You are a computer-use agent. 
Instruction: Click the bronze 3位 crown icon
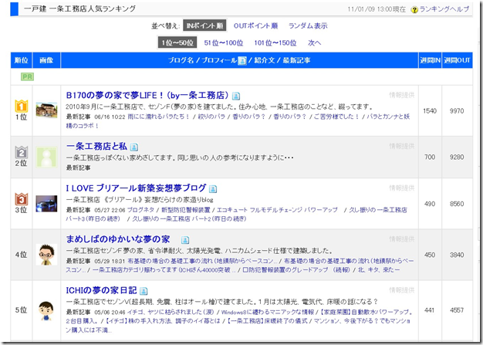pos(22,199)
